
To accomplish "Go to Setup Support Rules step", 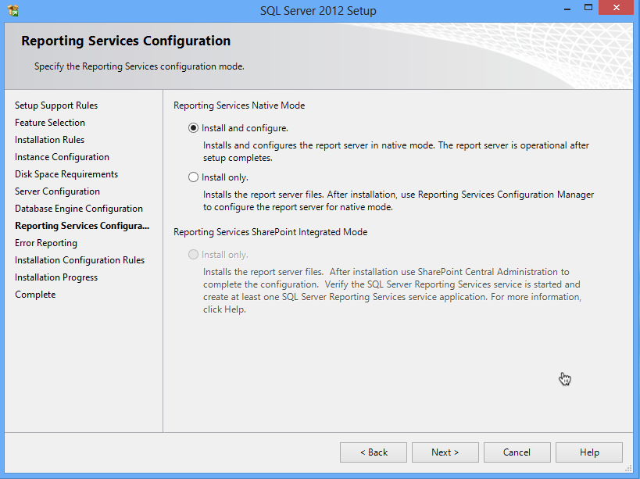I will click(56, 105).
